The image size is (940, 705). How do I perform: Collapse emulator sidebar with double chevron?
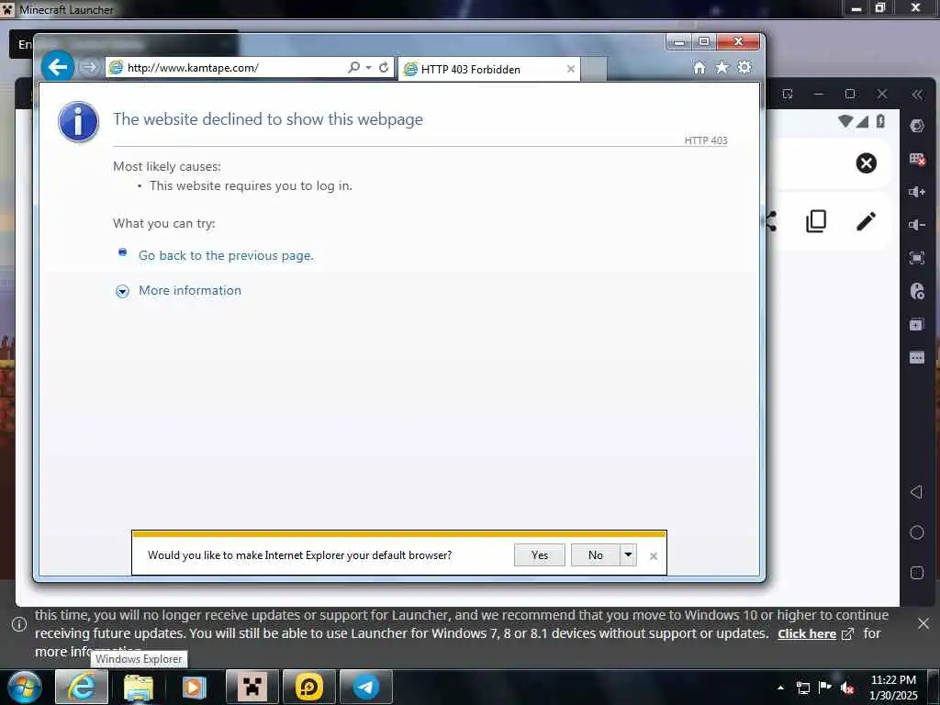pos(917,95)
